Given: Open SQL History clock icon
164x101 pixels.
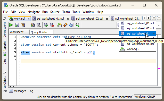Looking at the screenshot, I should coord(71,25).
